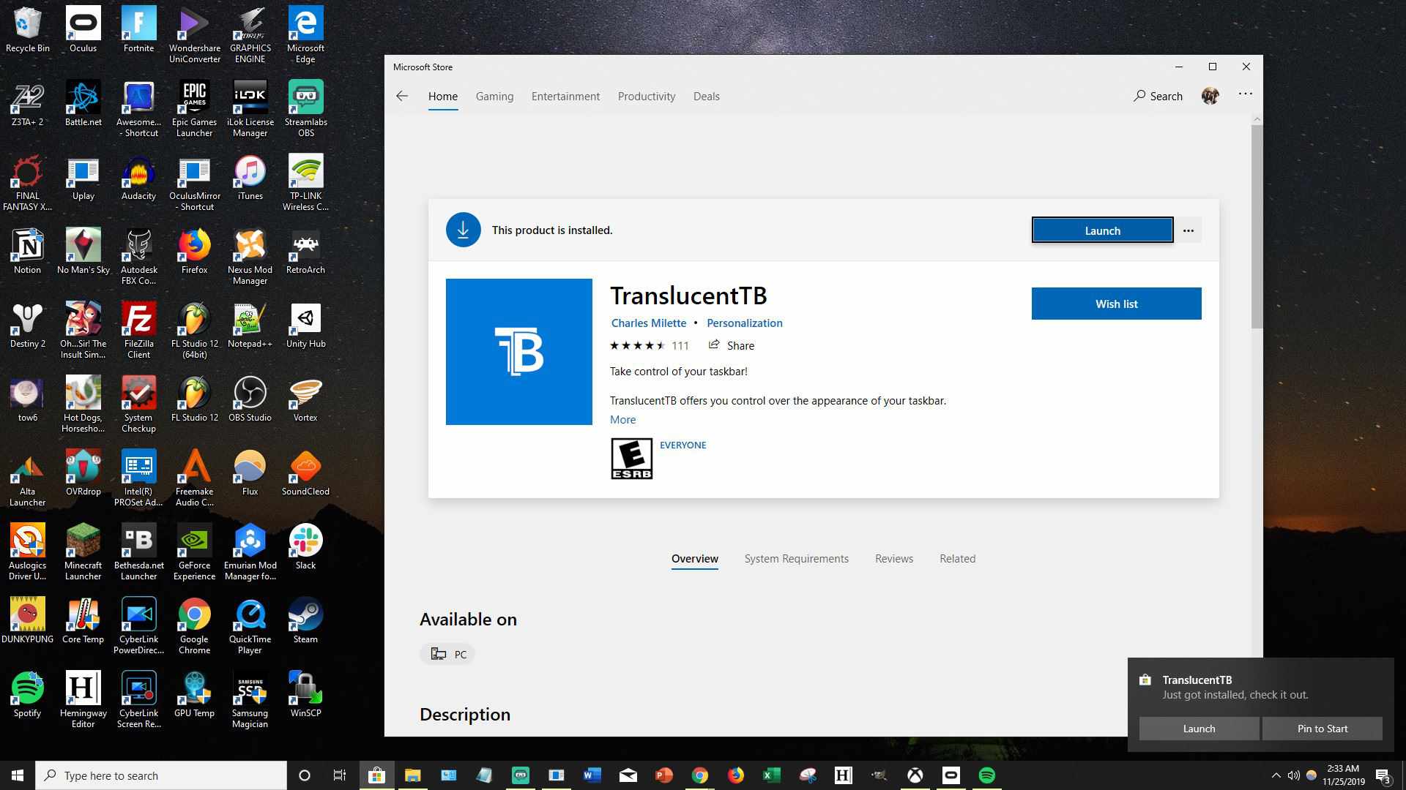Select the Notepad++ desktop icon
This screenshot has width=1406, height=790.
pyautogui.click(x=250, y=326)
